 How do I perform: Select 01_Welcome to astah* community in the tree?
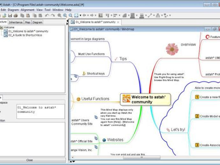click(26, 31)
